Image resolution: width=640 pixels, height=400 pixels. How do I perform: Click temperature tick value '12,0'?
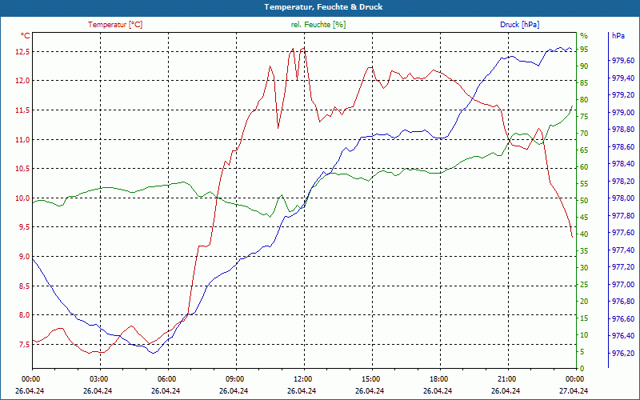click(22, 81)
